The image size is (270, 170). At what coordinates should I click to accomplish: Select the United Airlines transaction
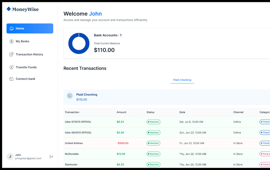point(74,143)
